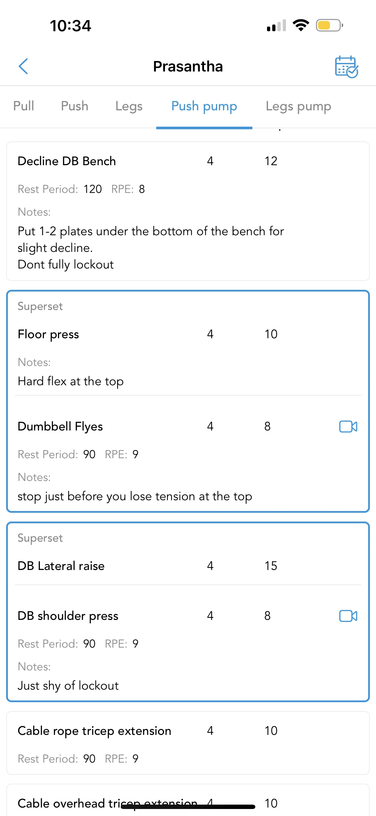Open the calendar schedule icon
Image resolution: width=376 pixels, height=816 pixels.
[x=346, y=67]
